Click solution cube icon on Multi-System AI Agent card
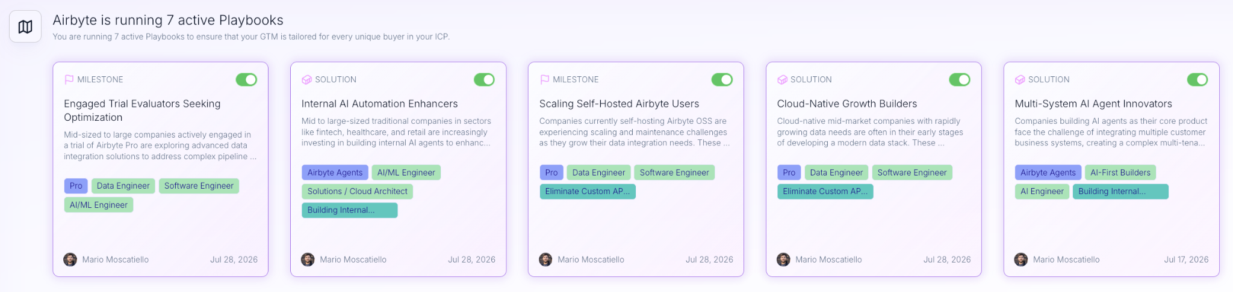Screen dimensions: 1233x292 (1020, 79)
